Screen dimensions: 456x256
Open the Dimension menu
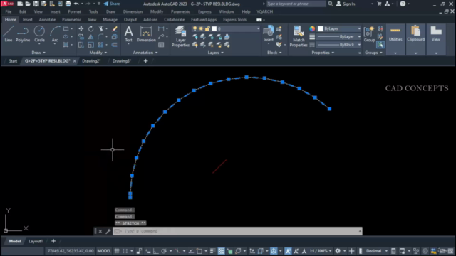pos(133,11)
